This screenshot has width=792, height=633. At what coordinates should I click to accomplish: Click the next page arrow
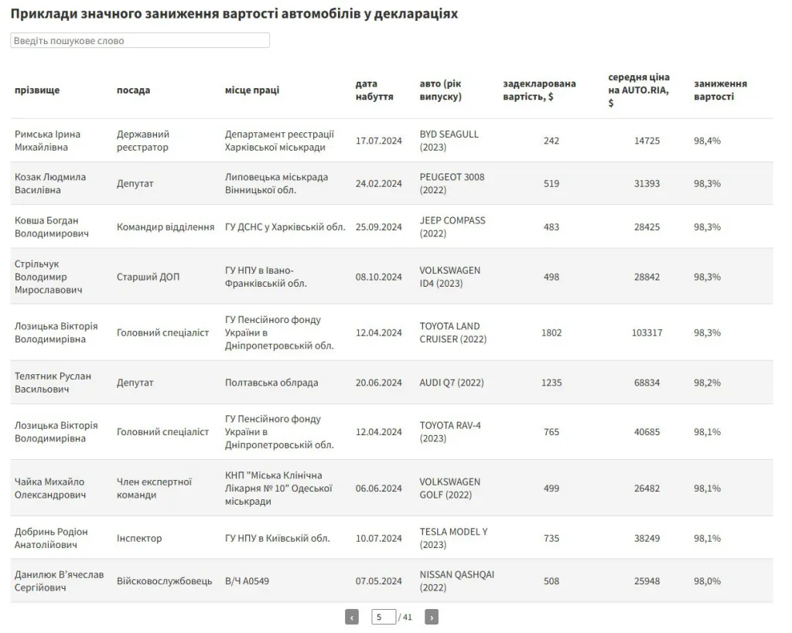[x=432, y=617]
